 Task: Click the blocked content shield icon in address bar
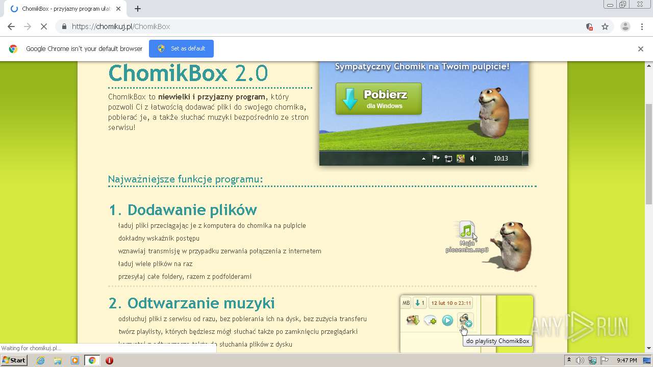click(589, 27)
